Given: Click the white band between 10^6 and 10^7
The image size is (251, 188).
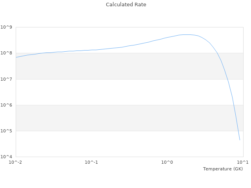Looking at the screenshot, I should [118, 92].
